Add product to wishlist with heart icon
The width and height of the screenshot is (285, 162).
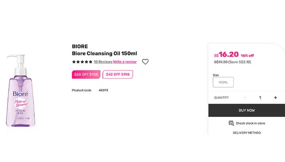click(145, 62)
